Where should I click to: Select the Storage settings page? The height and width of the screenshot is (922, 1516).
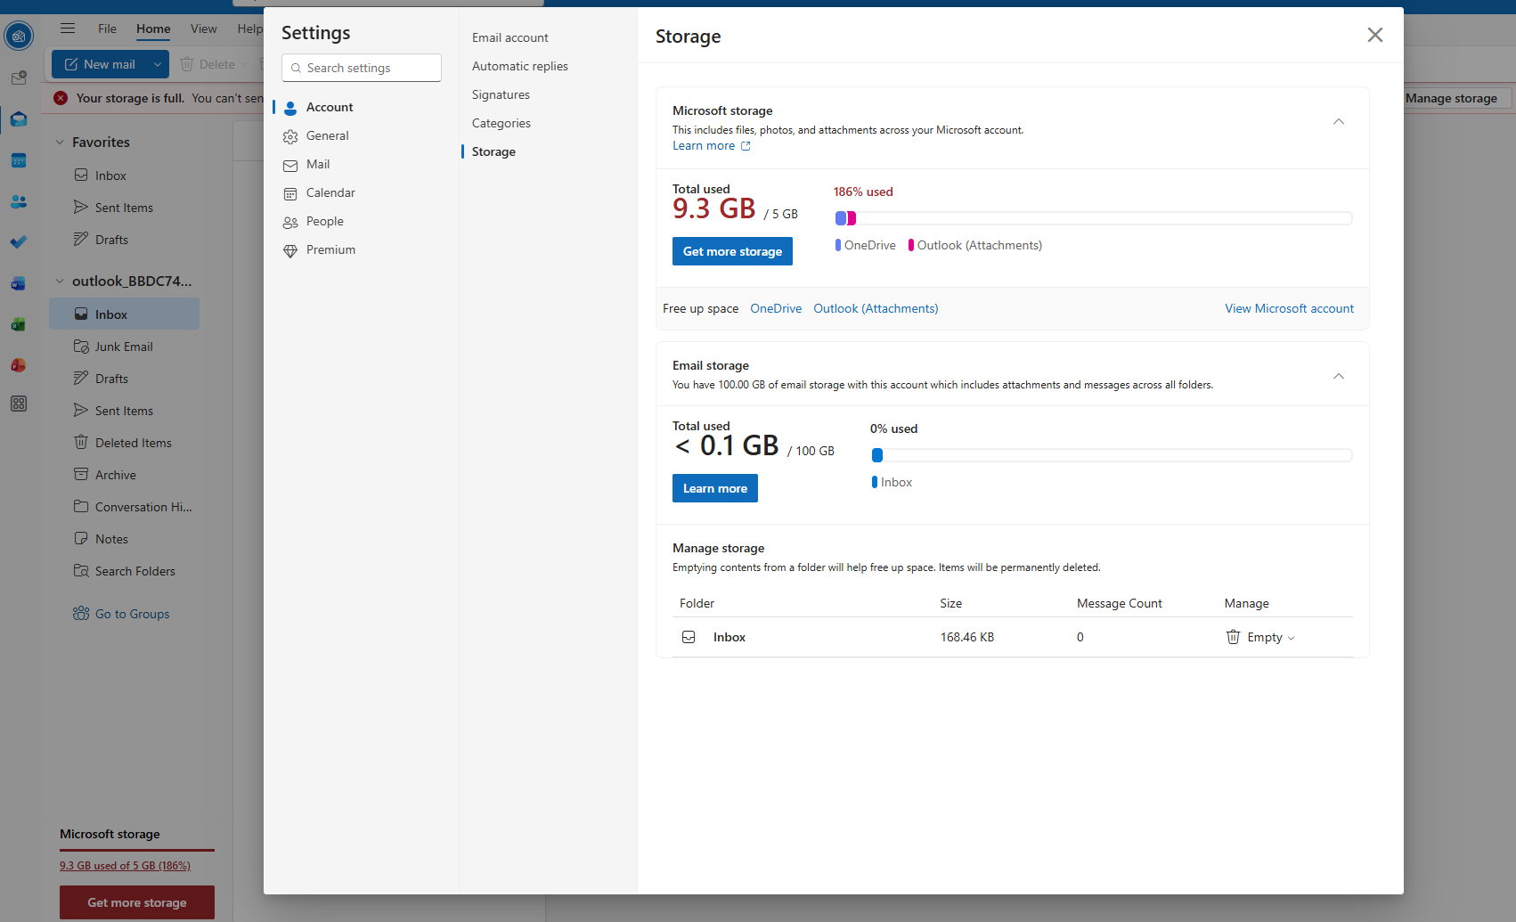pyautogui.click(x=493, y=151)
